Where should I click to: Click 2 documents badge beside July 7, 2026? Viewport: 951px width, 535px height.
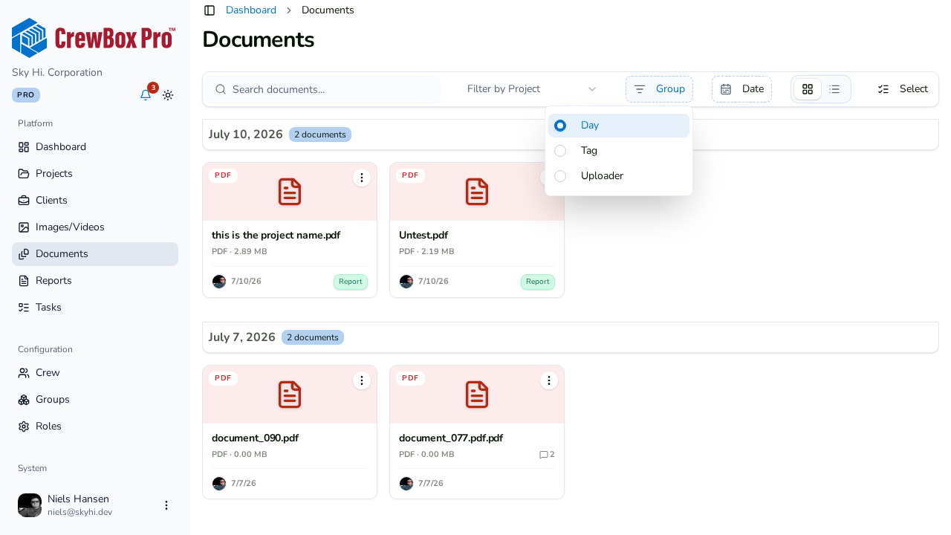[x=313, y=337]
